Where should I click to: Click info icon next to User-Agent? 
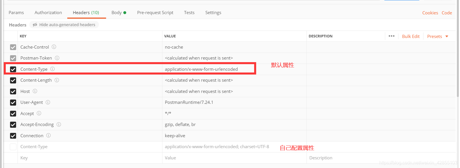[48, 102]
